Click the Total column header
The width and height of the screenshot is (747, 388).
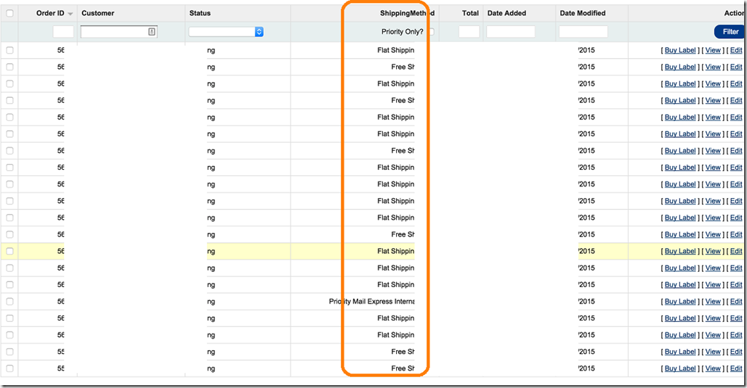pos(470,13)
